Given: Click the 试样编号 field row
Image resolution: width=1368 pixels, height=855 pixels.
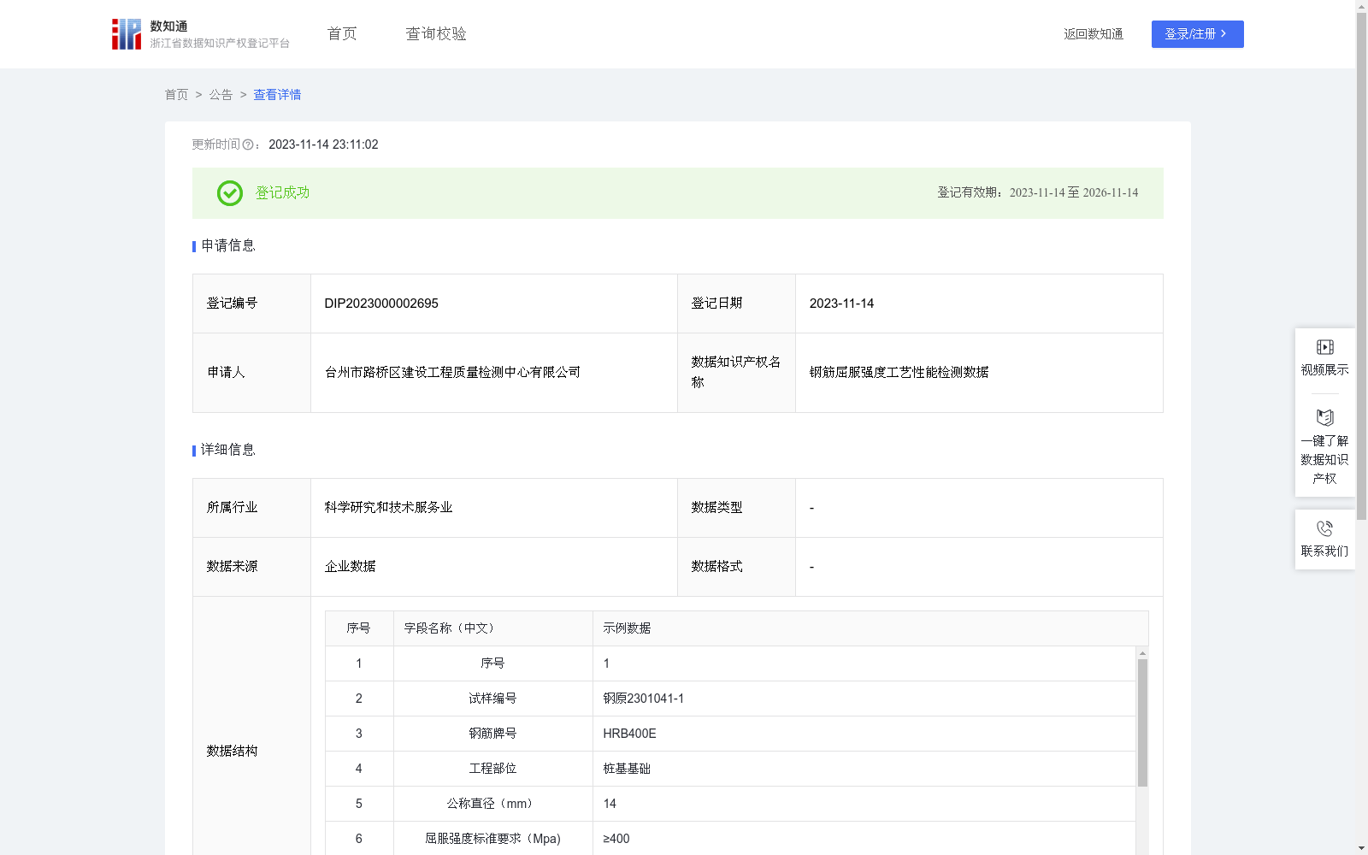Looking at the screenshot, I should (x=730, y=699).
